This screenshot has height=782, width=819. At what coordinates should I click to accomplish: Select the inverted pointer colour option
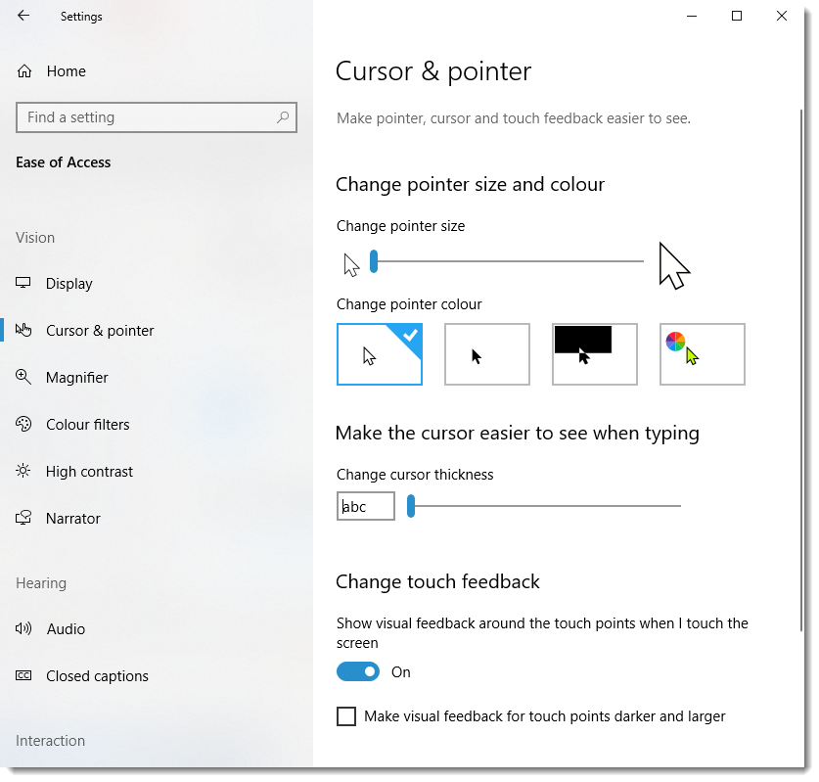[x=595, y=354]
